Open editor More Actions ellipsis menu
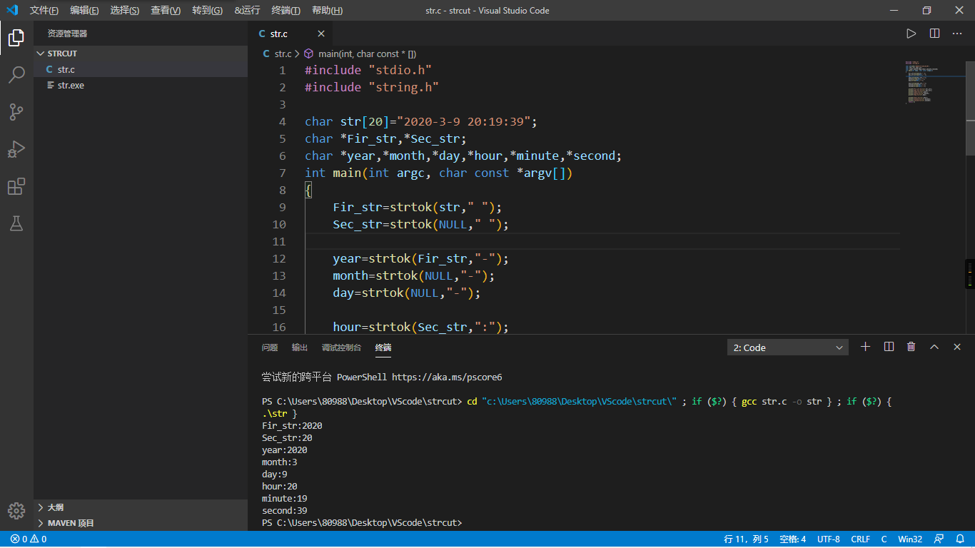 pos(958,34)
